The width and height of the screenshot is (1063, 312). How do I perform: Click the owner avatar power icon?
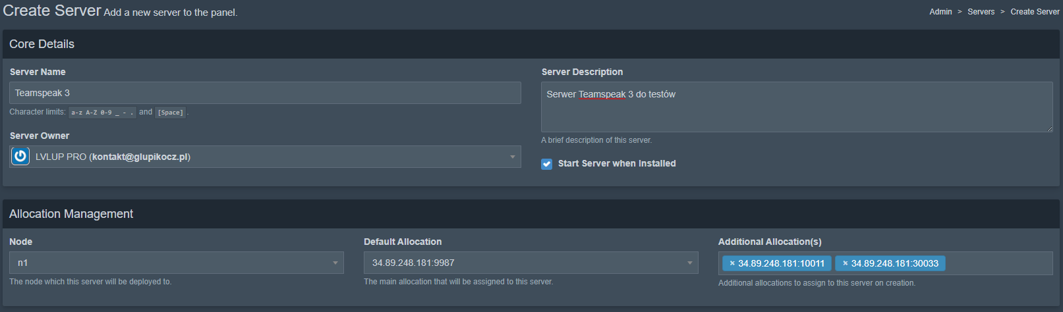(x=21, y=157)
